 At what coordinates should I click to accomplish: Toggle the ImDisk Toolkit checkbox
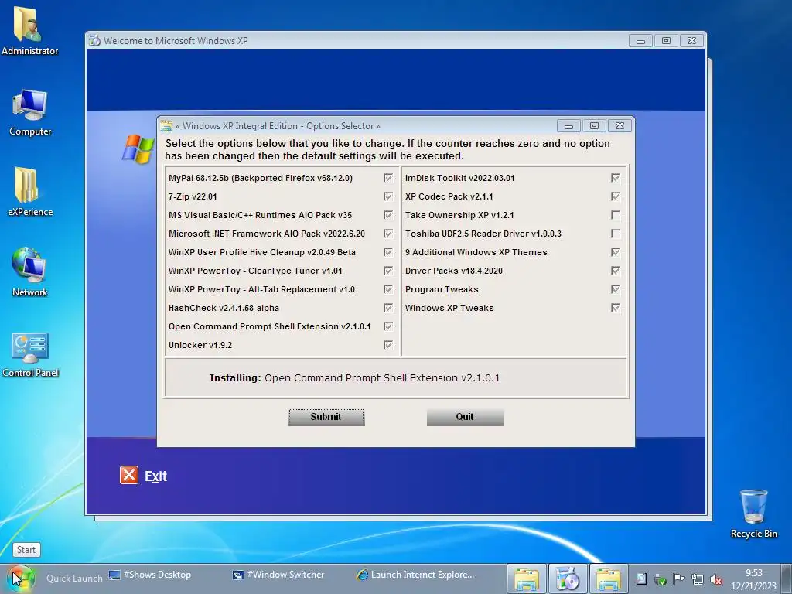615,178
